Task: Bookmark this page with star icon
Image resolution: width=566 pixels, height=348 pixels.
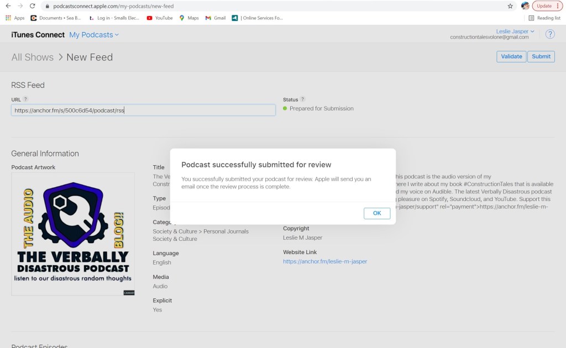Action: point(510,6)
